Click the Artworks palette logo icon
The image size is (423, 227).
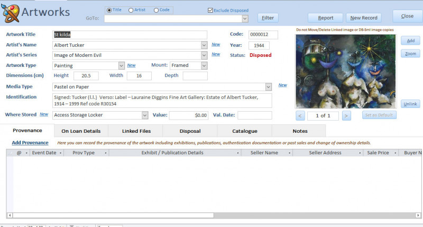click(x=10, y=13)
